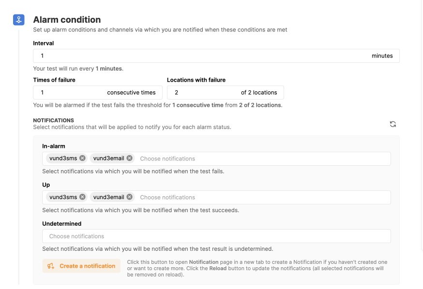
Task: Click the NOTIFICATIONS section label
Action: point(53,120)
